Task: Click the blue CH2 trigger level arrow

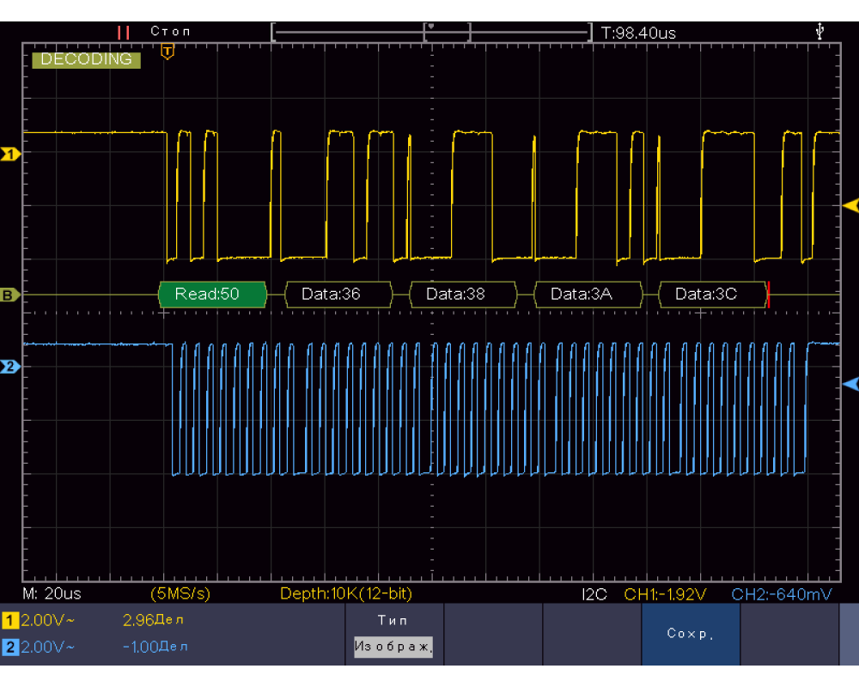Action: point(850,383)
